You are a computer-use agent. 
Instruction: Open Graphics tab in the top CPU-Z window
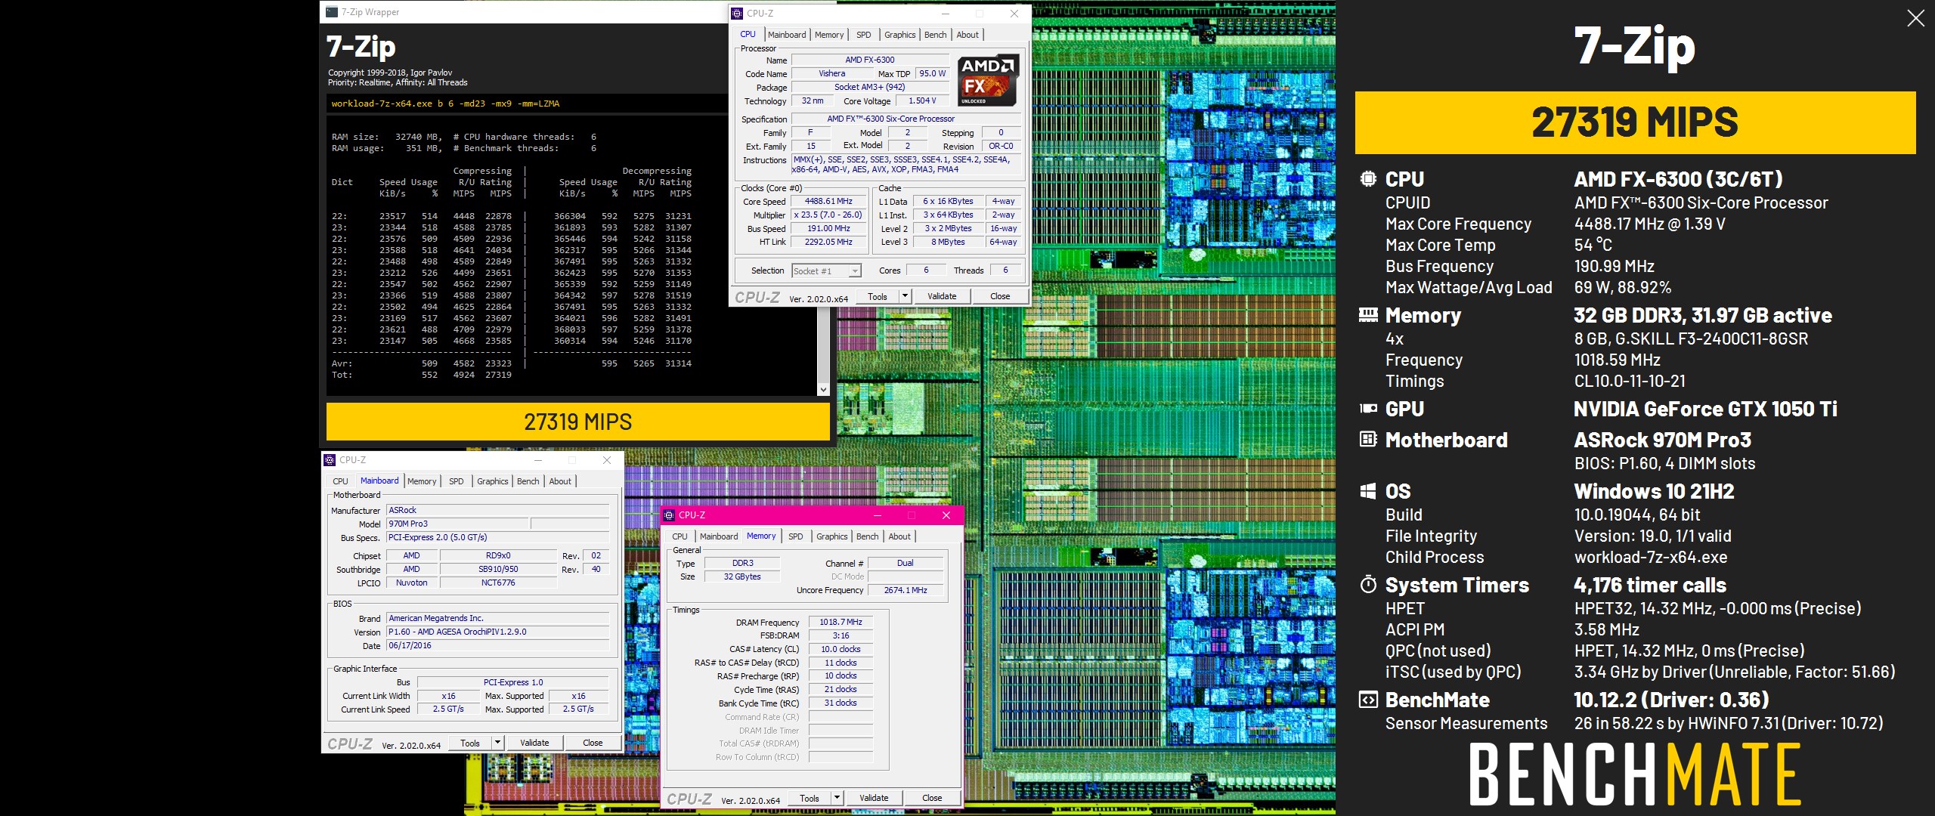pos(899,35)
